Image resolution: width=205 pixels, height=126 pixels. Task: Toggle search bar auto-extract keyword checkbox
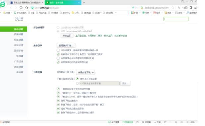pos(58,58)
